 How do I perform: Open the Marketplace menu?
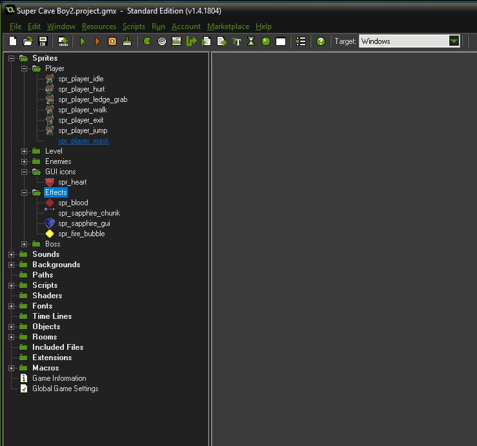coord(228,26)
